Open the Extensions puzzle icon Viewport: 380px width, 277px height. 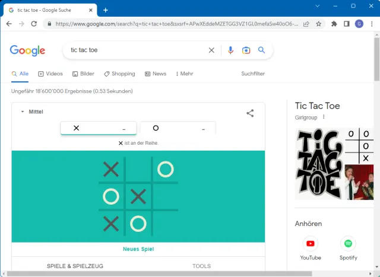pyautogui.click(x=334, y=24)
